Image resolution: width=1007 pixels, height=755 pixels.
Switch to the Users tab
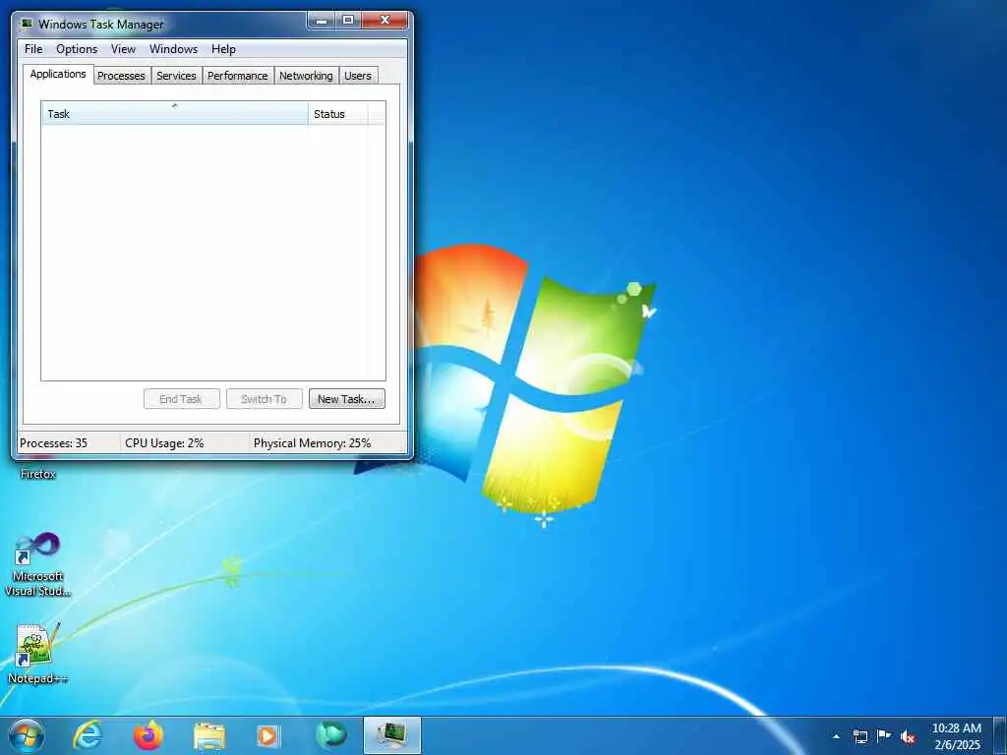(358, 76)
